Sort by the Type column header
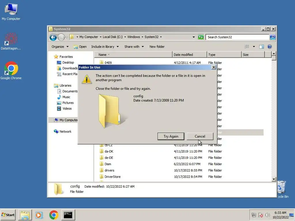295x221 pixels. click(224, 55)
